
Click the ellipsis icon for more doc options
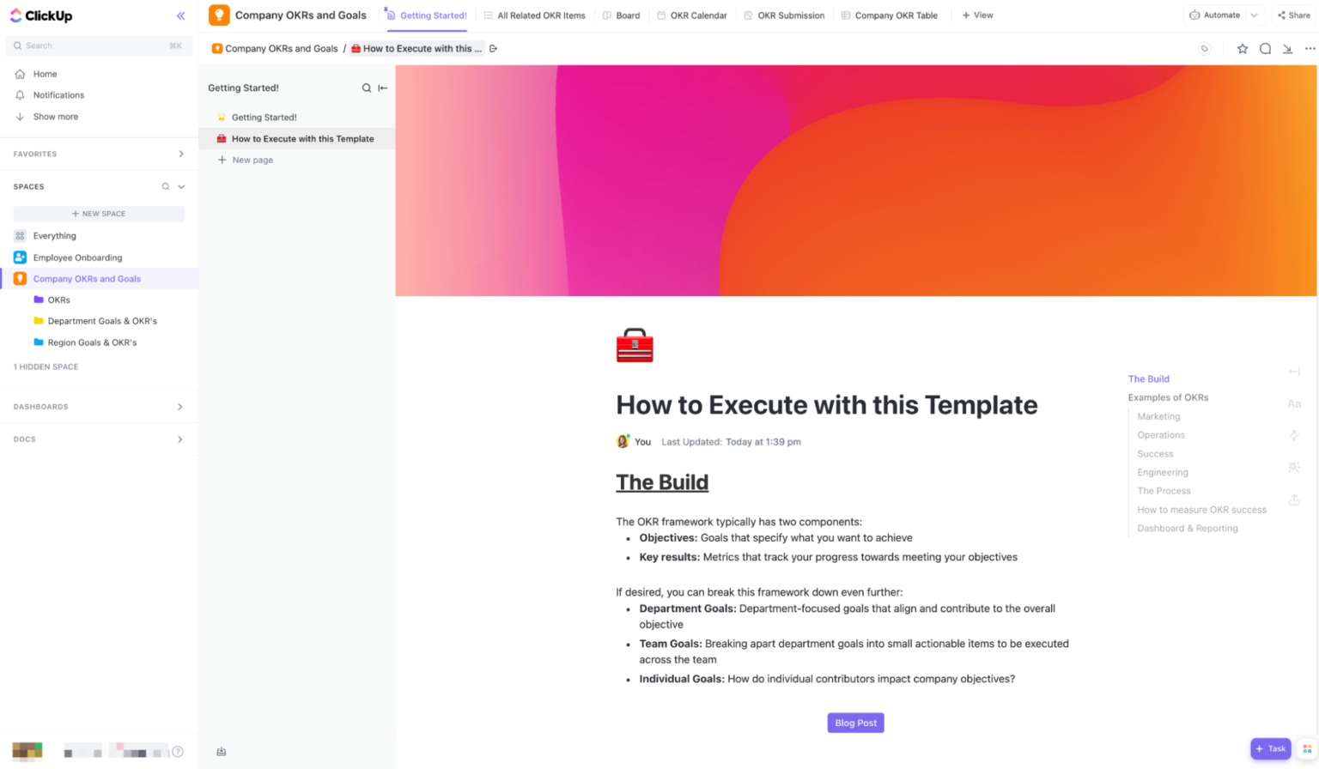(1310, 49)
